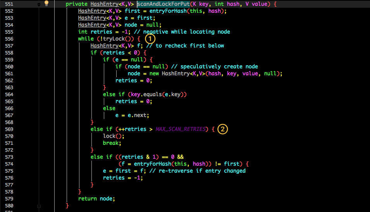Screen dimensions: 370x212
Task: Click the first entryForHash call on line 552
Action: [x=168, y=11]
